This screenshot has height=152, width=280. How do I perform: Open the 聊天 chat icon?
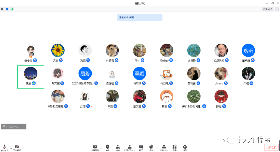click(141, 148)
